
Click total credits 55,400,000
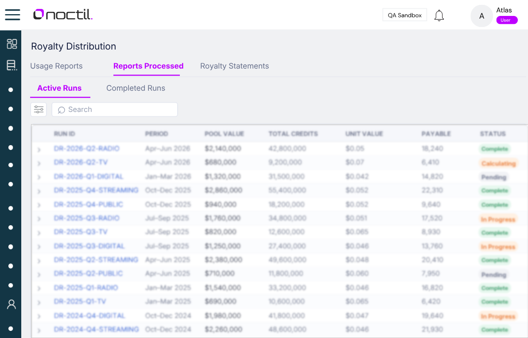(287, 190)
